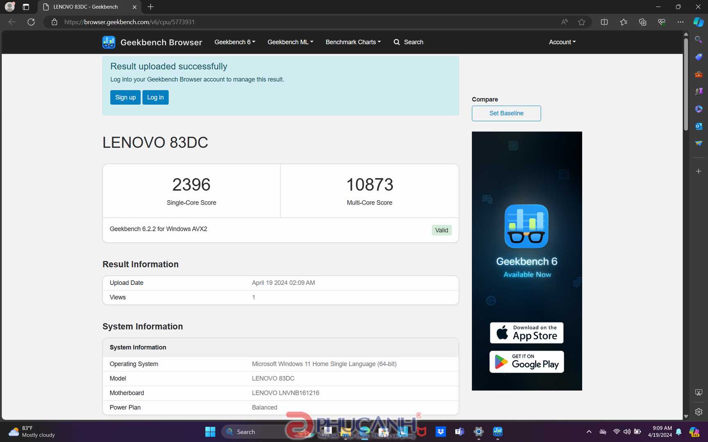Click Download on the App Store badge

pyautogui.click(x=526, y=333)
